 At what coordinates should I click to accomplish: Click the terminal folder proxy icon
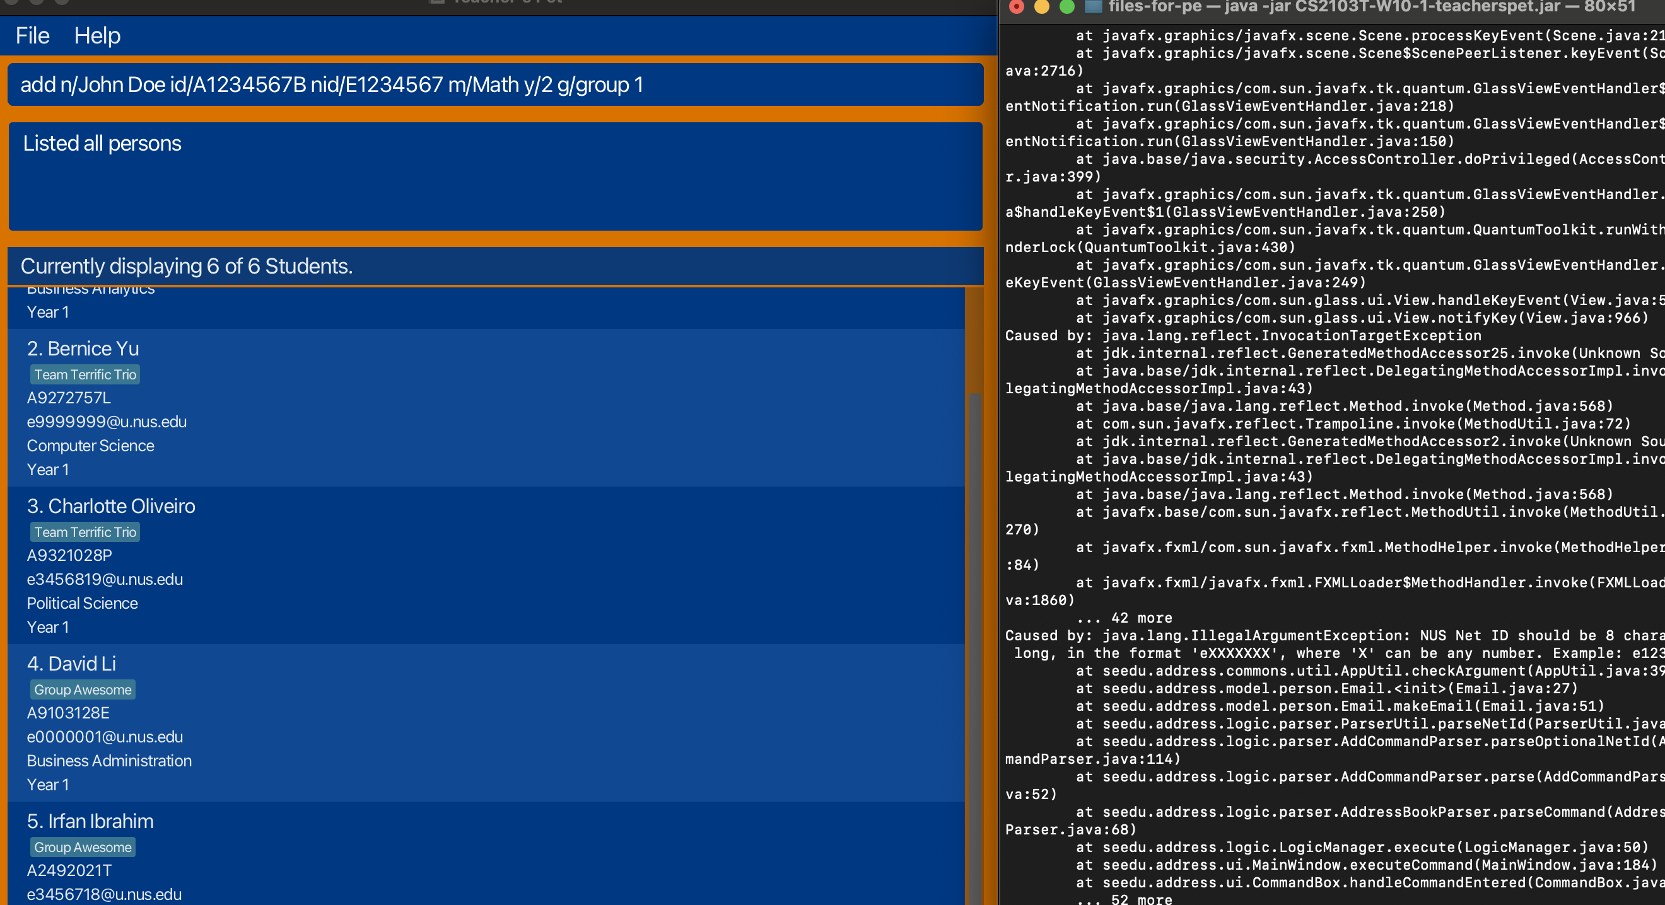(1092, 7)
